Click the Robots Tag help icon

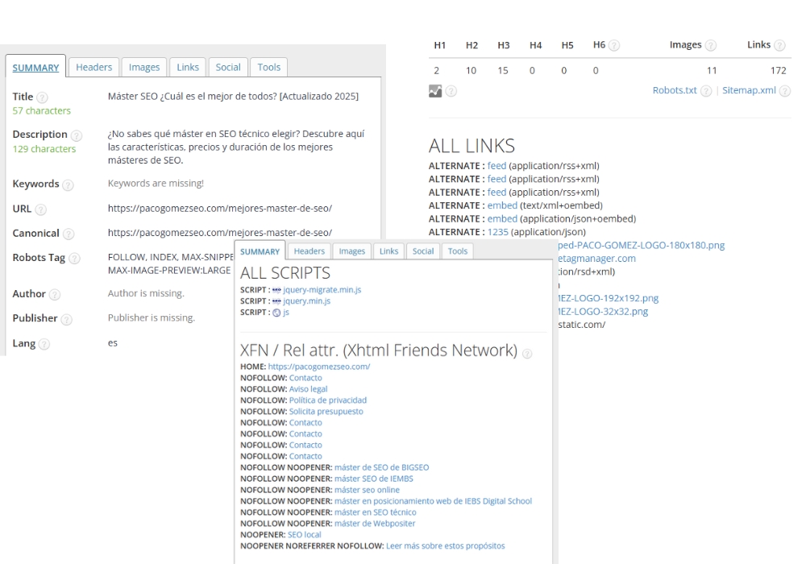[74, 259]
